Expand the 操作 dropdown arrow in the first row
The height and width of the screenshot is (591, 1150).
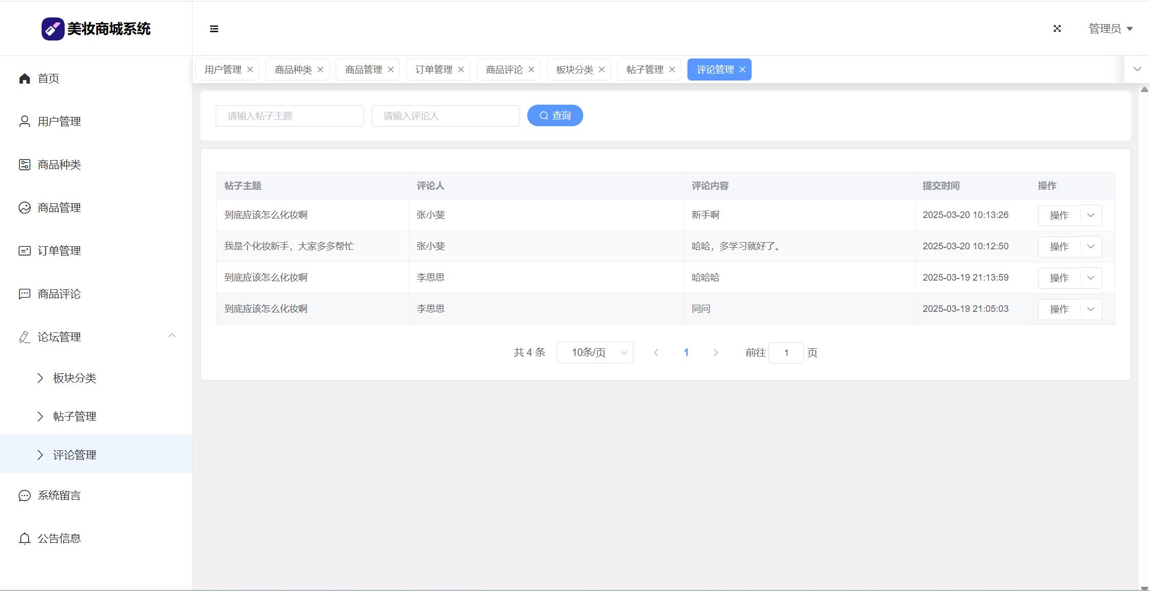(x=1091, y=215)
